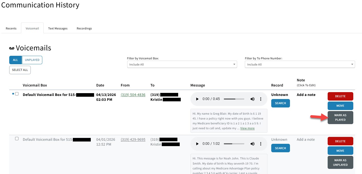Image resolution: width=362 pixels, height=174 pixels.
Task: Switch to the Recordings tab
Action: (x=84, y=28)
